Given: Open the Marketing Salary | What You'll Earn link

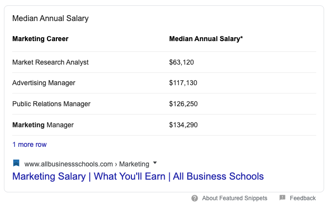Looking at the screenshot, I should (138, 176).
